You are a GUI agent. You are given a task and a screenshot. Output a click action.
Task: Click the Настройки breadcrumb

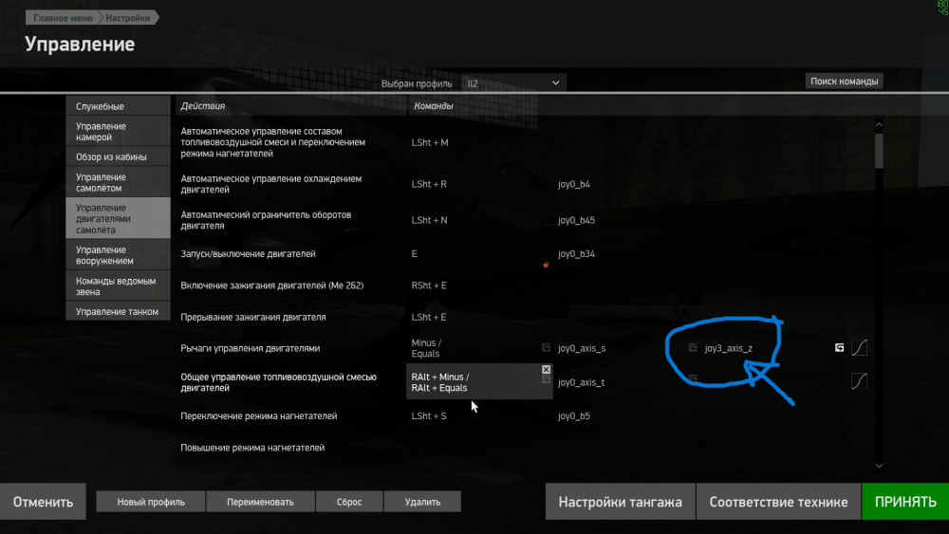tap(128, 17)
